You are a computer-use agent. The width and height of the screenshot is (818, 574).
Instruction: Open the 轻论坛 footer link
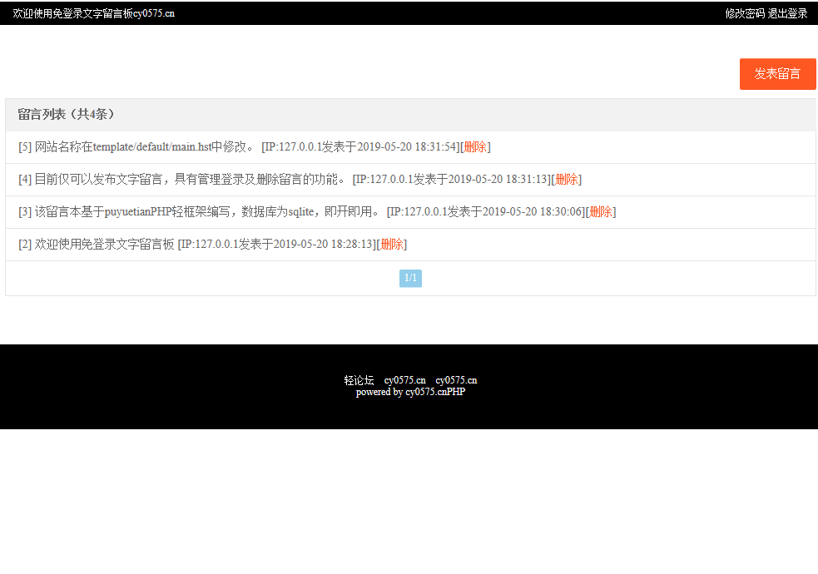359,380
